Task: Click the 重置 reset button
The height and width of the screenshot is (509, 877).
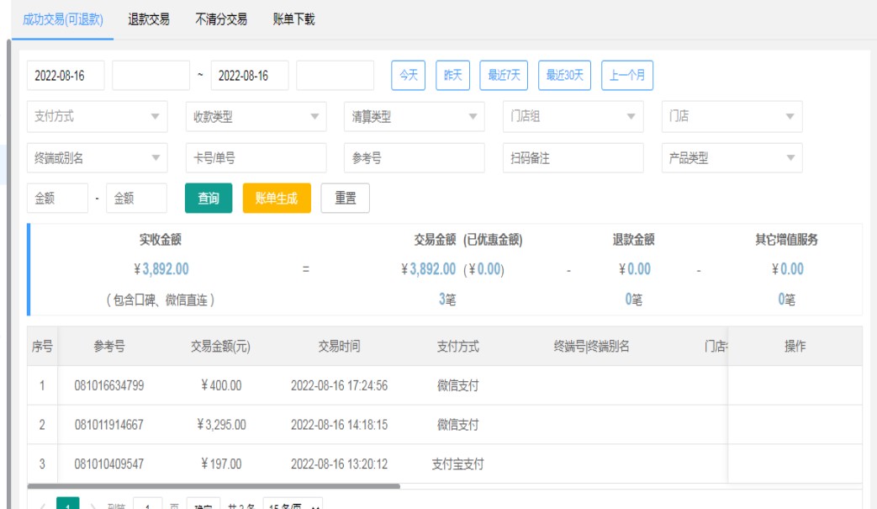Action: pos(345,198)
